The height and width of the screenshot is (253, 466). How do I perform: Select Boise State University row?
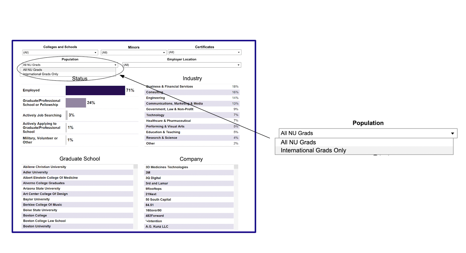(x=77, y=210)
